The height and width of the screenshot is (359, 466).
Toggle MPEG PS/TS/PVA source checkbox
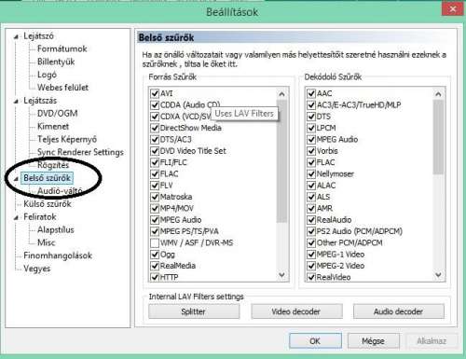tap(155, 231)
